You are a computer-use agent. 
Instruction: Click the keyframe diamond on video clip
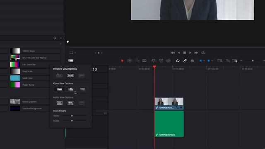click(x=181, y=108)
